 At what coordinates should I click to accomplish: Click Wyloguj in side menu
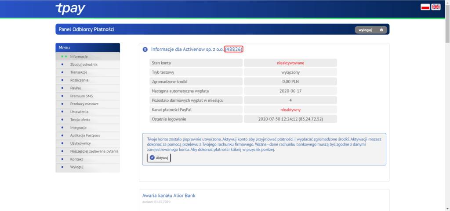click(x=88, y=167)
